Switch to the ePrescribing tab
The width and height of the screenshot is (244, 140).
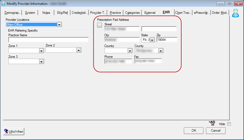pos(202,13)
